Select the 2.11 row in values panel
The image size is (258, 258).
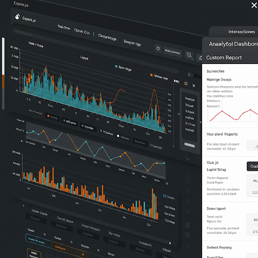pos(190,124)
